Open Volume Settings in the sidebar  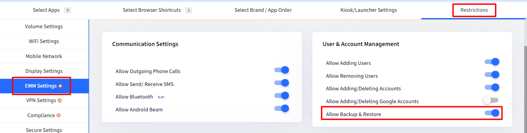click(44, 27)
